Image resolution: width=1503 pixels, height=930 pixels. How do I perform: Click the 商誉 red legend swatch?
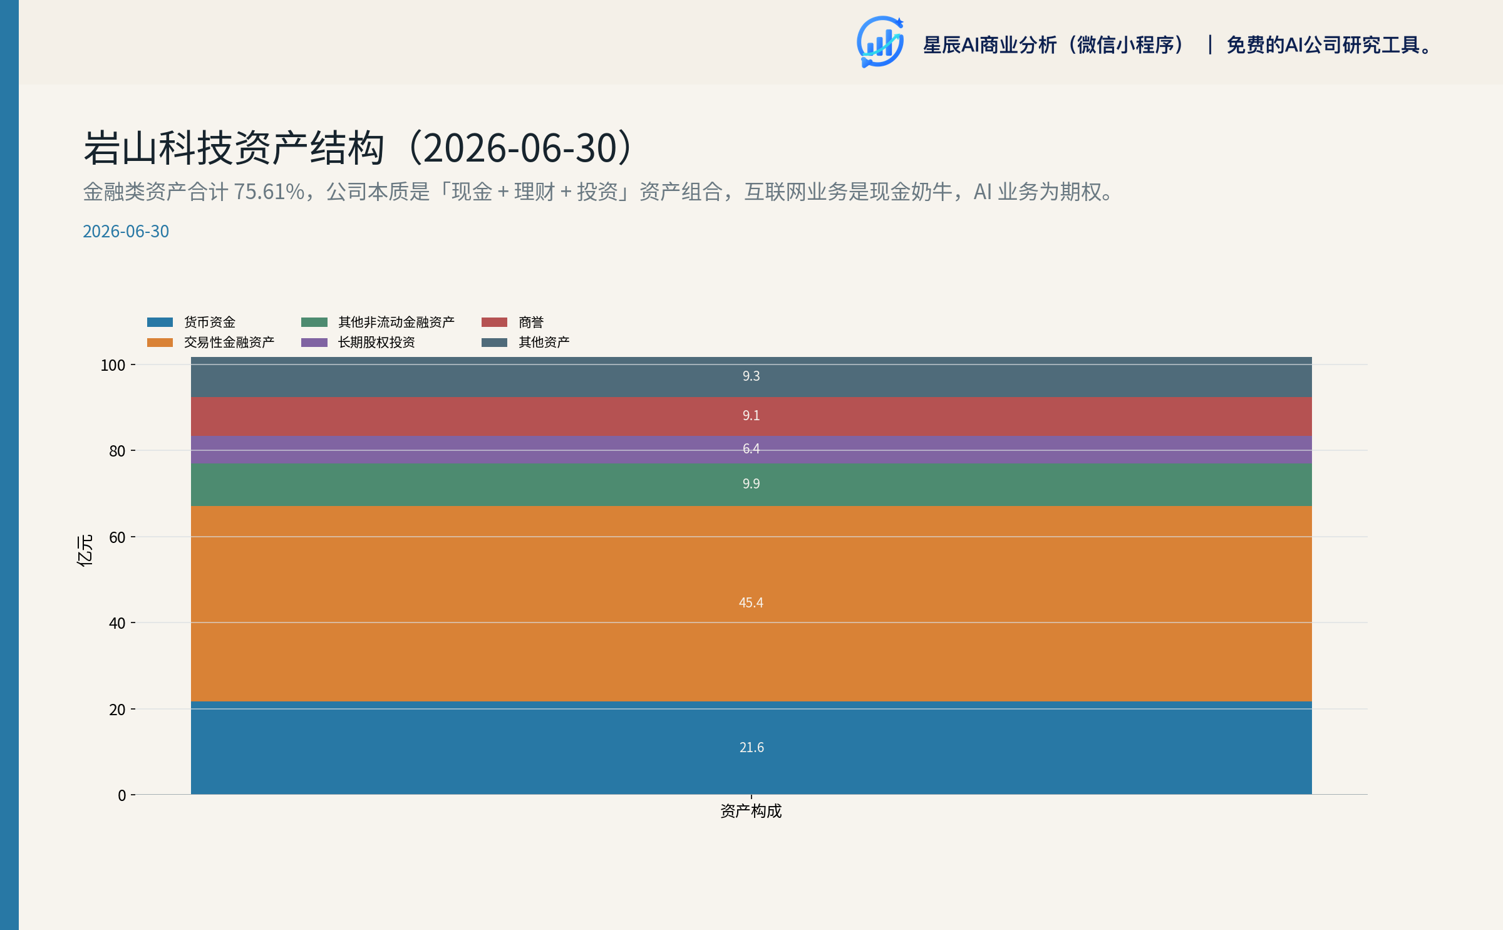[494, 322]
